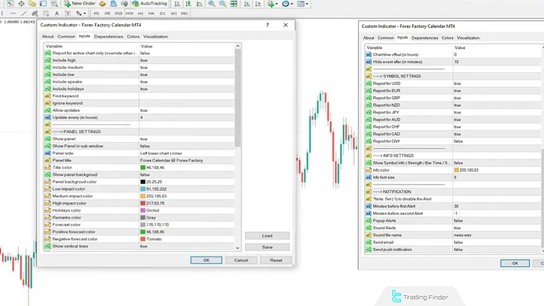Open the Strategy Tester icon
Screen dimensions: 544x306
point(54,3)
